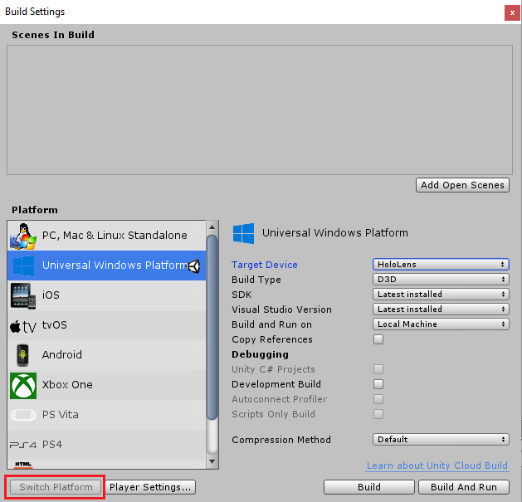Open the Visual Studio Version dropdown

point(441,309)
